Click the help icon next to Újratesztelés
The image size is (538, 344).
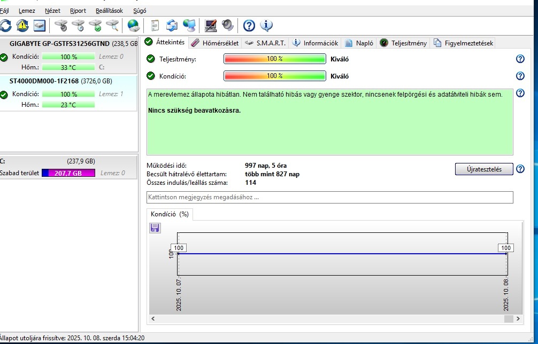pos(520,169)
